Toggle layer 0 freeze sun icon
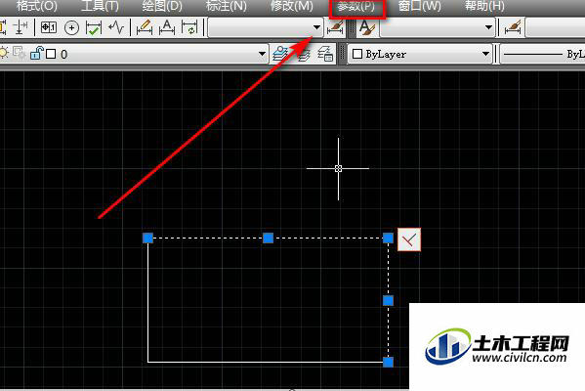 4,54
